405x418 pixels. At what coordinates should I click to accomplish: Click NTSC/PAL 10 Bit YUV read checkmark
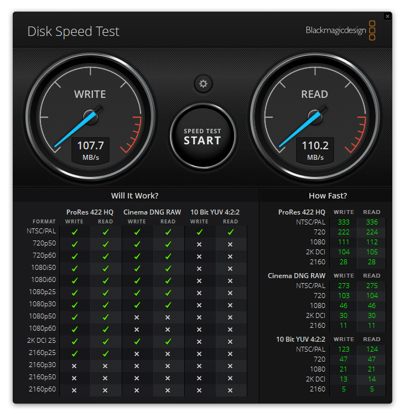pyautogui.click(x=231, y=232)
